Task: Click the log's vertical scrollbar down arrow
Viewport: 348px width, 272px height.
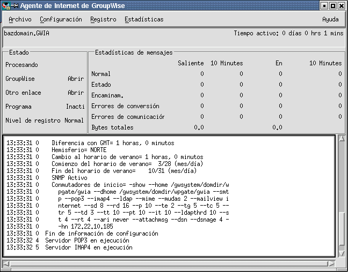Action: click(341, 254)
